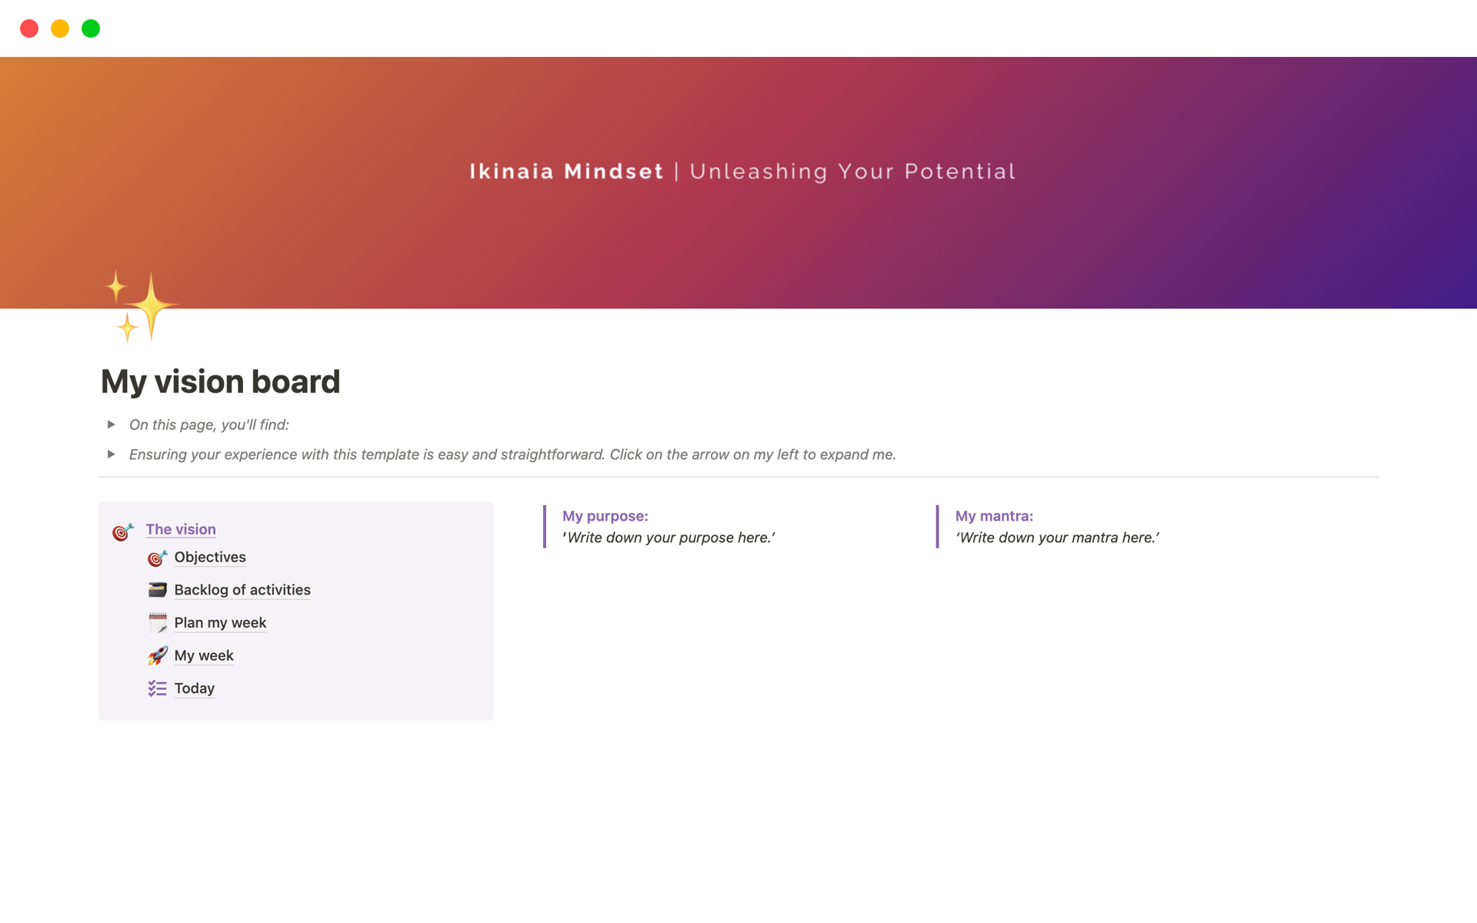Click the 'Write down your purpose here' text

668,538
